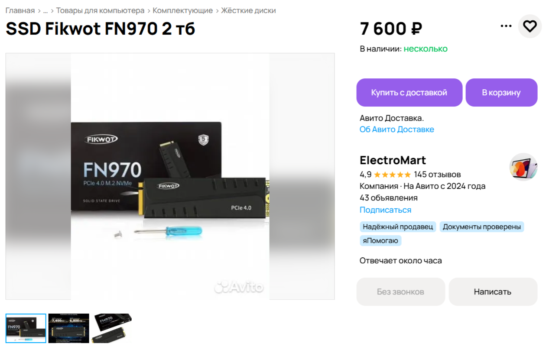Viewport: 552px width, 356px height.
Task: Expand the collapsed breadcrumb ellipsis
Action: (45, 10)
